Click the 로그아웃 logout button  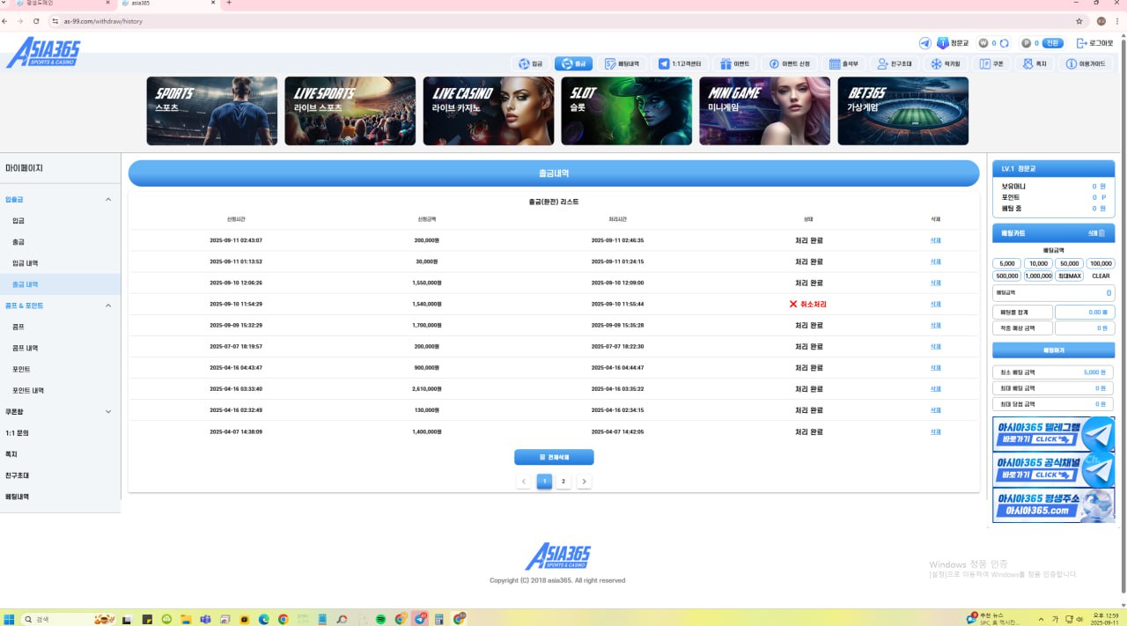[x=1094, y=42]
